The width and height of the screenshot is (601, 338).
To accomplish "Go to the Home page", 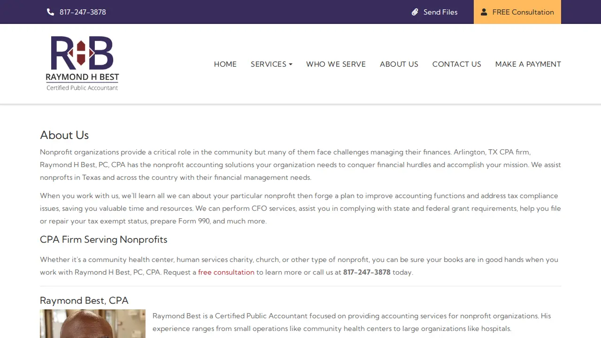I will click(x=225, y=64).
